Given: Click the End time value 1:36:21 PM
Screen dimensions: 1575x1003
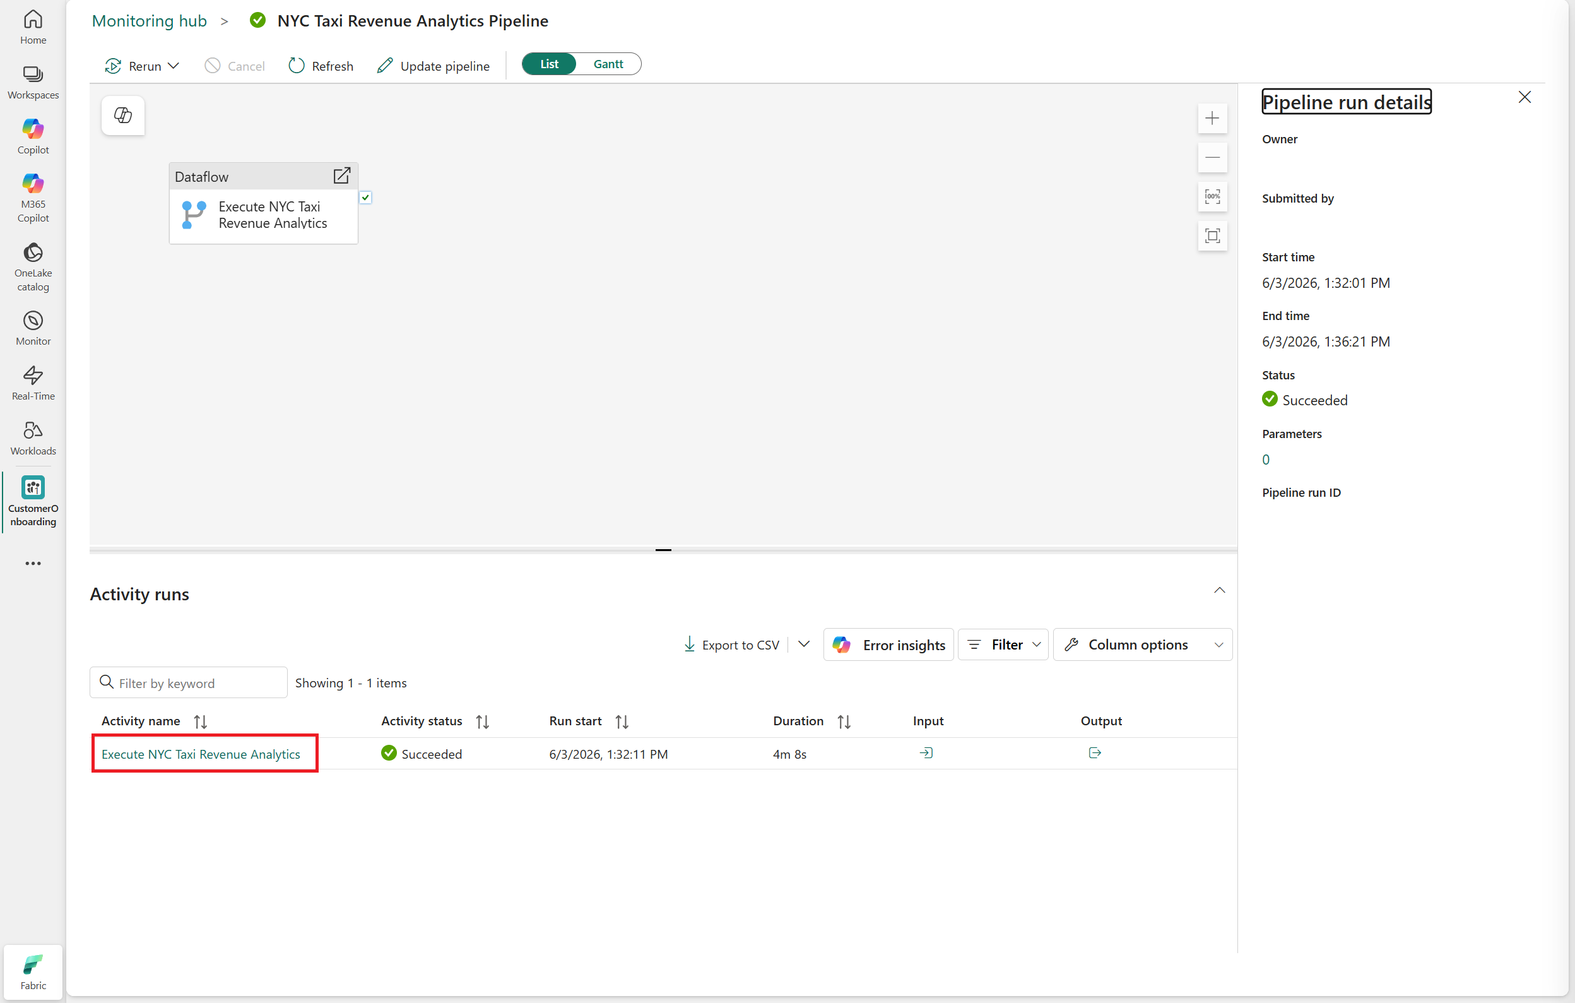Looking at the screenshot, I should click(1326, 341).
